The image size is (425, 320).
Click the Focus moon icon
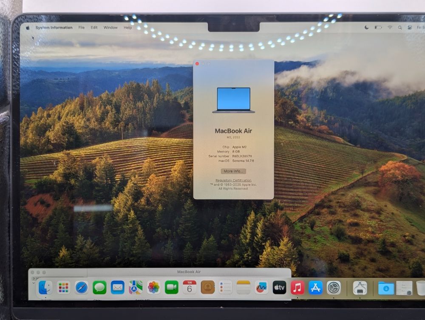coord(366,27)
